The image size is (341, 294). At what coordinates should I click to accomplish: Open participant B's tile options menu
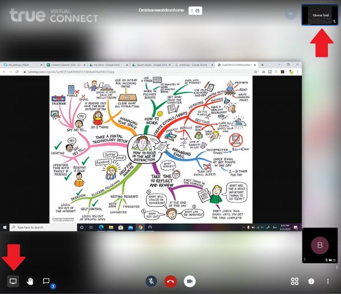[305, 259]
